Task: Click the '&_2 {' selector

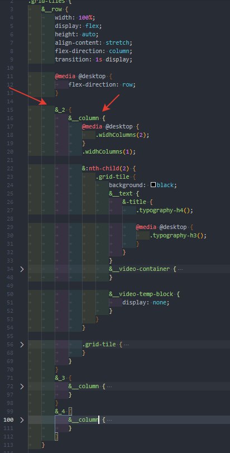Action: pyautogui.click(x=63, y=110)
